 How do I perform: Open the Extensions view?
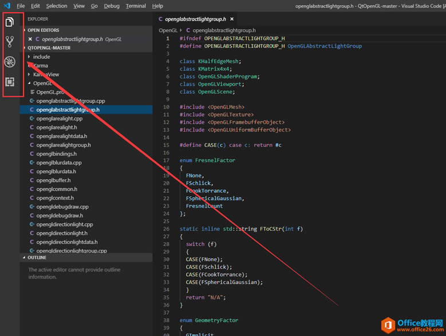pyautogui.click(x=10, y=82)
